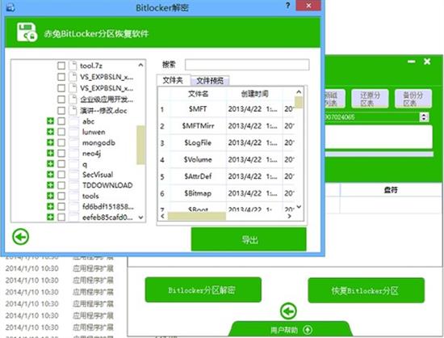Close the background green window
Image resolution: width=444 pixels, height=338 pixels.
(427, 61)
